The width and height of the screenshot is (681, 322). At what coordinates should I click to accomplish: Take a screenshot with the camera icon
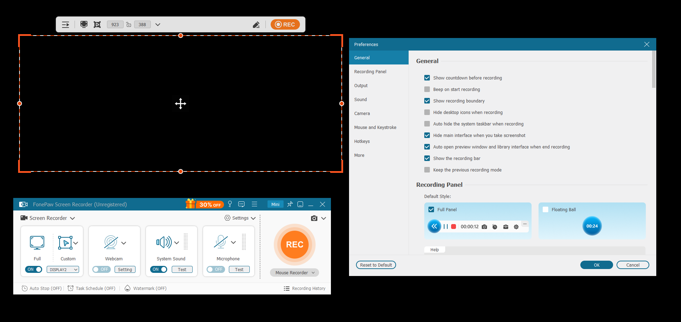click(x=314, y=218)
